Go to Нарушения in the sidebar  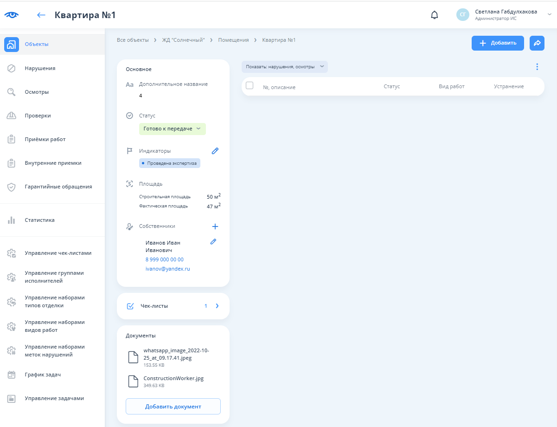40,68
